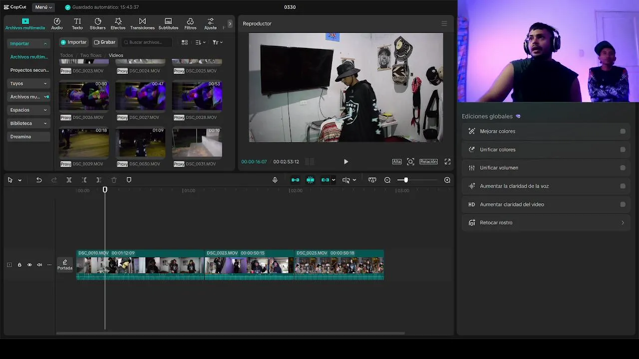Toggle the linkage button in timeline toolbar

(325, 180)
